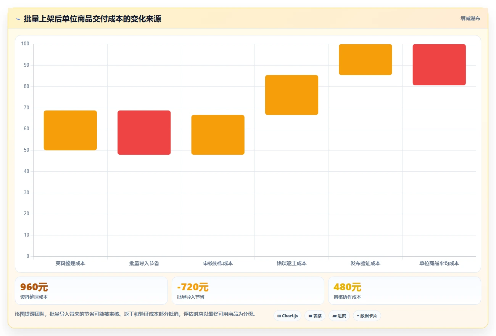Click the y-axis tick label 0
Screen dimensions: 496x336
(x=28, y=256)
